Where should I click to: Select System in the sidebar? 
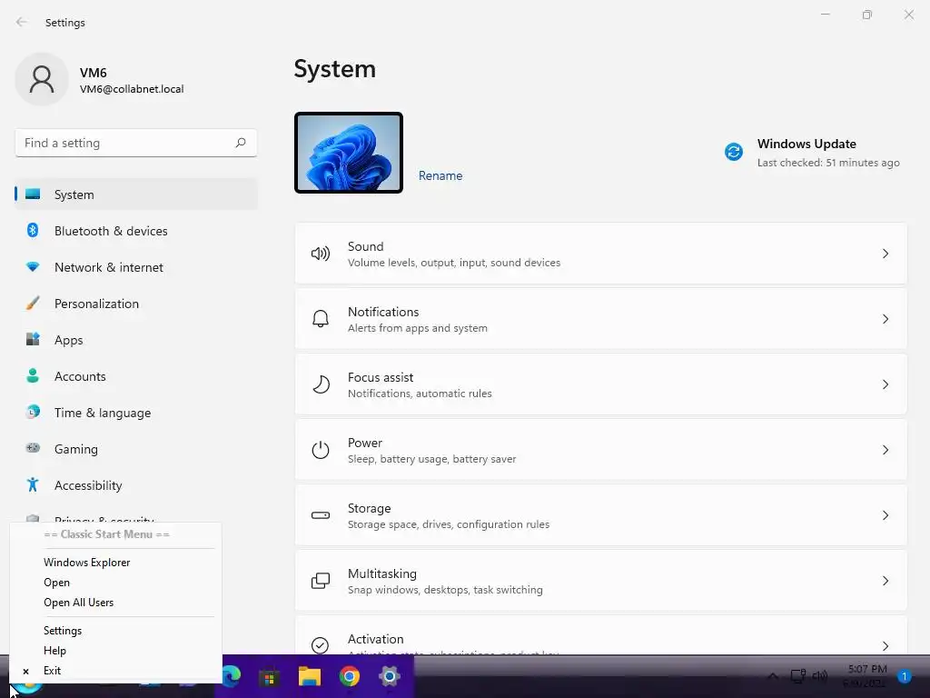click(136, 194)
